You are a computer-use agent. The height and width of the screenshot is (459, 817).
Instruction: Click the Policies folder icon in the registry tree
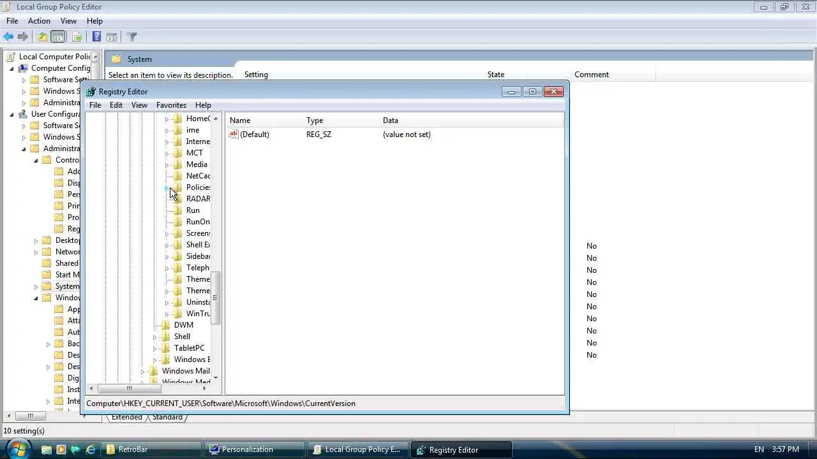pos(178,187)
